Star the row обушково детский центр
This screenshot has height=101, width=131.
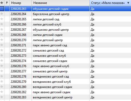coord(2,29)
